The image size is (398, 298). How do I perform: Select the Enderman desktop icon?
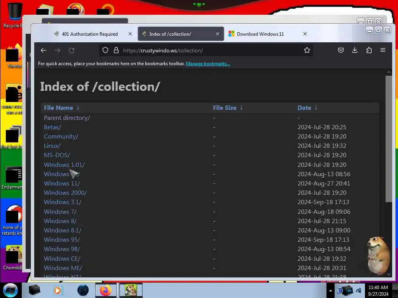12,178
